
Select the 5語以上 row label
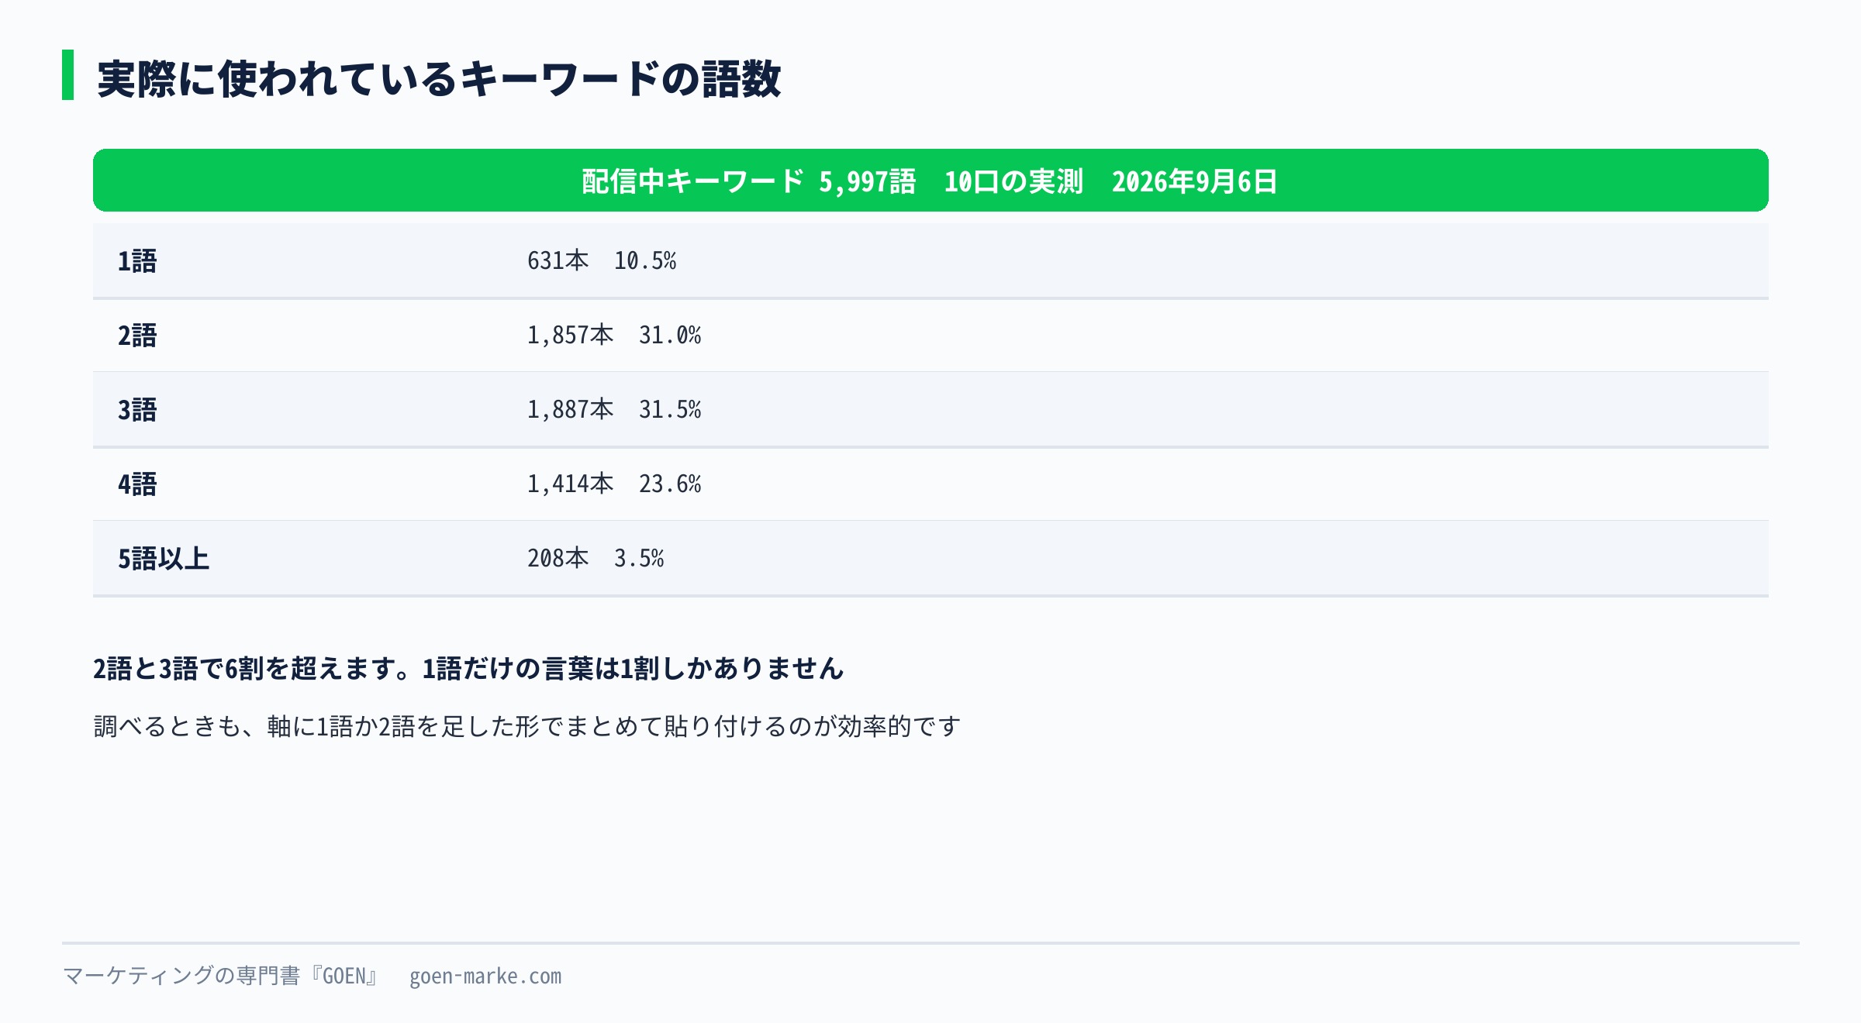(164, 559)
